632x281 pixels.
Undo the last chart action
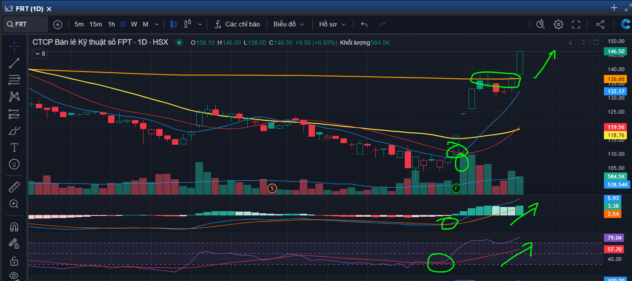pyautogui.click(x=364, y=24)
